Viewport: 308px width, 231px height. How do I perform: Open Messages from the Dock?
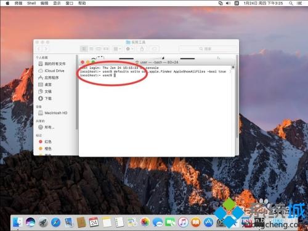click(x=158, y=222)
